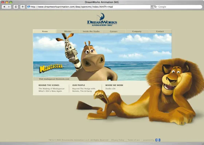Click the Our People heading

tap(79, 85)
